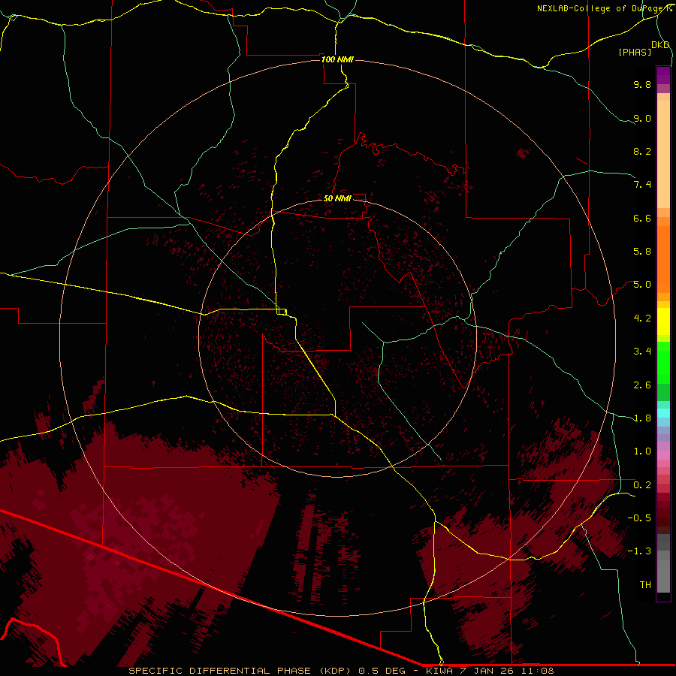
Task: Click the bright green segment of the color bar
Action: (x=663, y=363)
